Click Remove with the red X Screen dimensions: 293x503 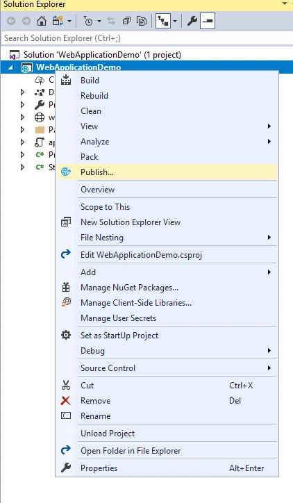point(167,401)
